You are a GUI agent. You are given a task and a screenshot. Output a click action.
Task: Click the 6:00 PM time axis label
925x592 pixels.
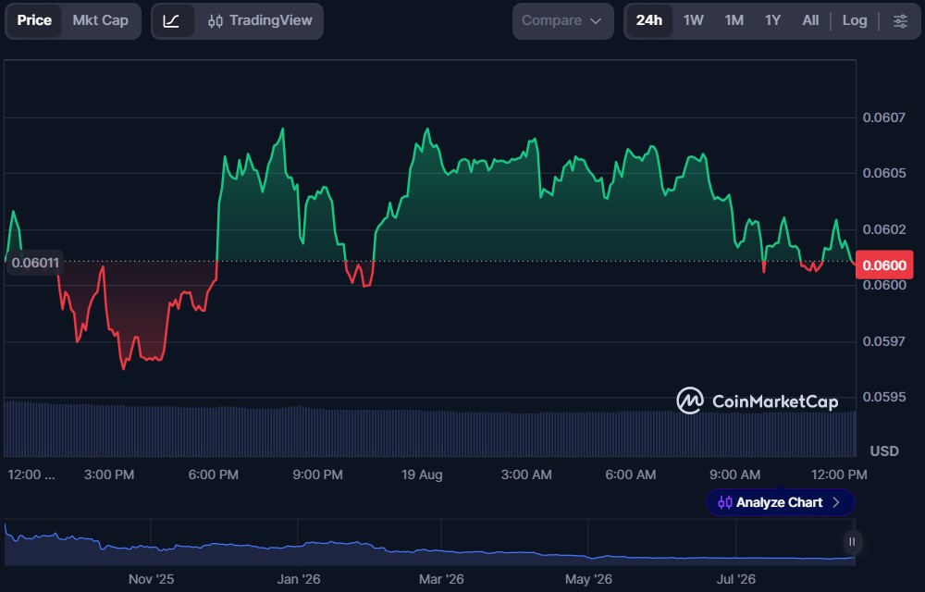tap(213, 475)
